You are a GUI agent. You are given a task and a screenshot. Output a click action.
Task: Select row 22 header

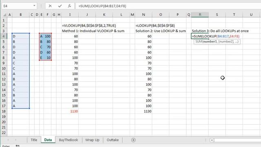(x=4, y=133)
